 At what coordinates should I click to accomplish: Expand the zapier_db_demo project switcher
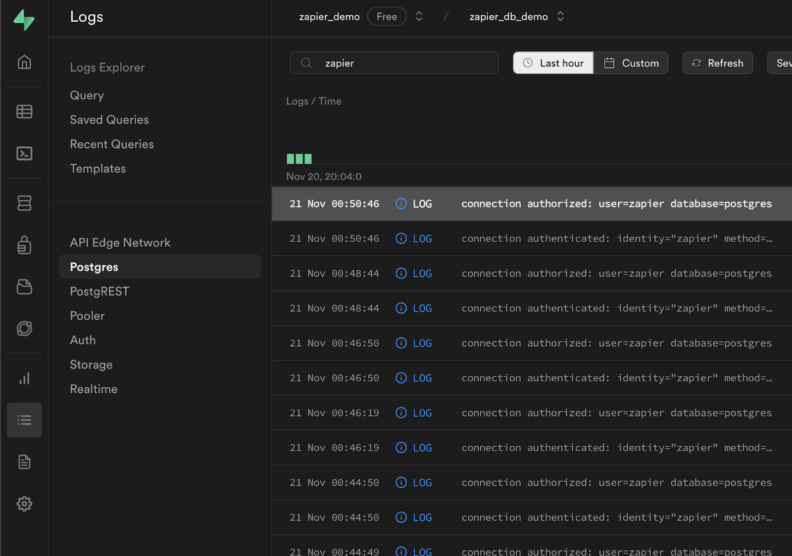click(560, 16)
